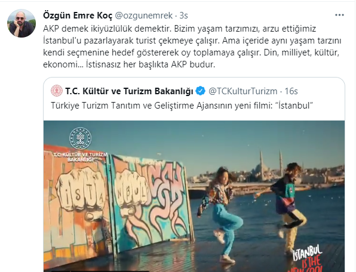This screenshot has height=272, width=356.
Task: Click the blue verified badge icon
Action: pyautogui.click(x=201, y=91)
